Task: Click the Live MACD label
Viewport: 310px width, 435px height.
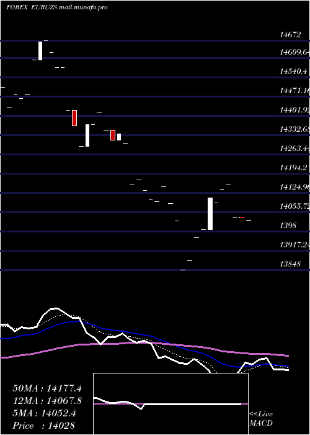Action: (261, 418)
